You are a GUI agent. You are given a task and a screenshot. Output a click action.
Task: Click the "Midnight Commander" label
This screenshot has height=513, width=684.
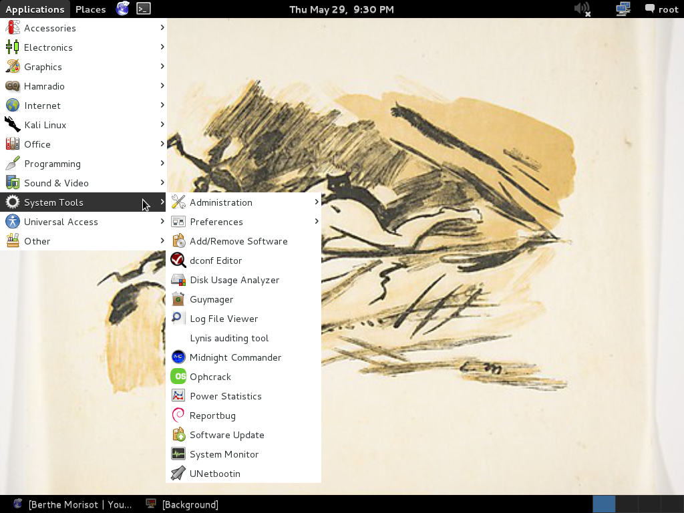tap(236, 358)
